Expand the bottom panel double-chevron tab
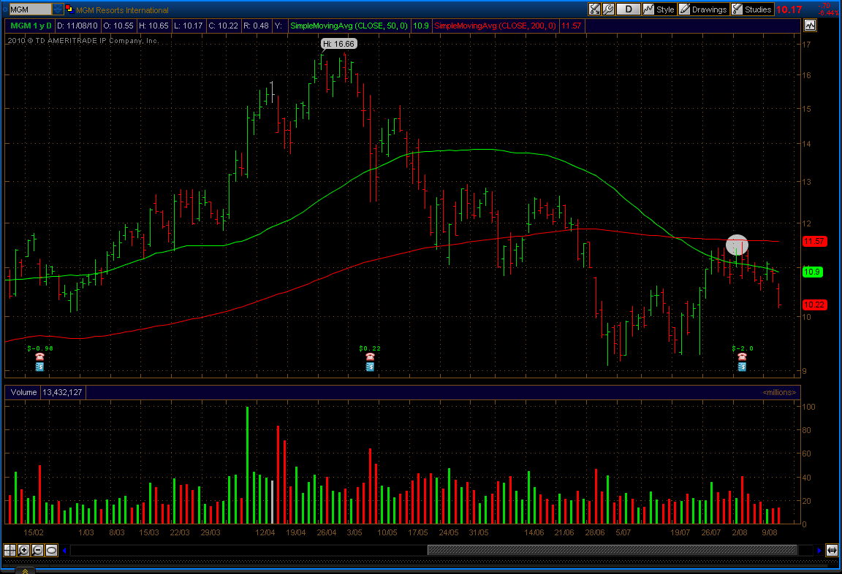842x574 pixels. coord(26,571)
